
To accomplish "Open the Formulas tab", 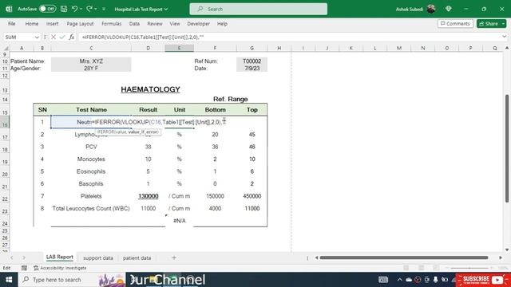I will [x=112, y=24].
